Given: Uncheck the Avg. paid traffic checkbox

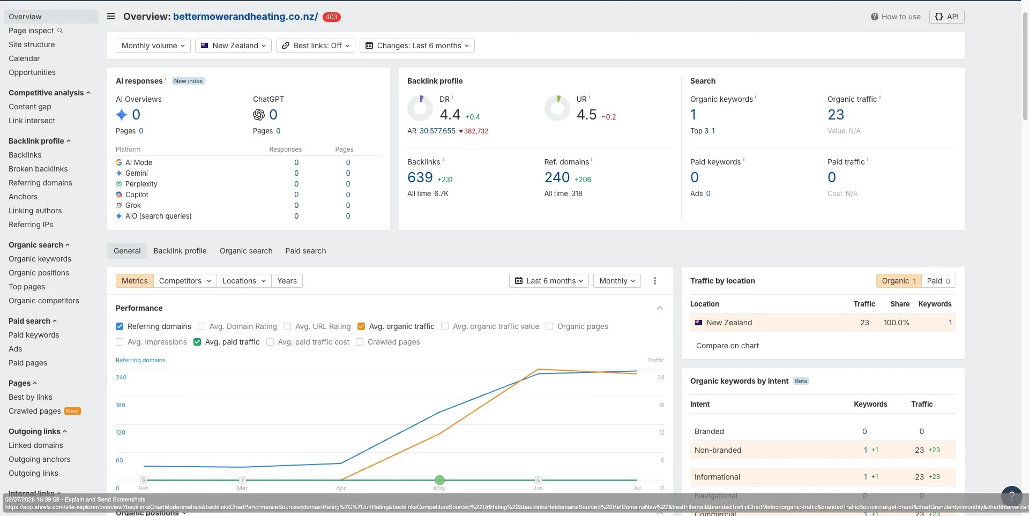Looking at the screenshot, I should tap(197, 342).
